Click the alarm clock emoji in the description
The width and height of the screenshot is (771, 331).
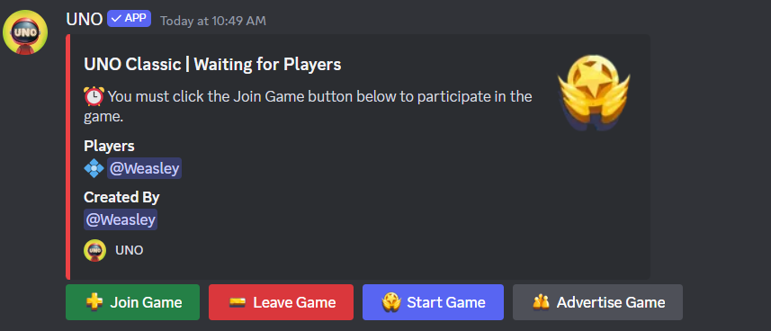click(94, 96)
